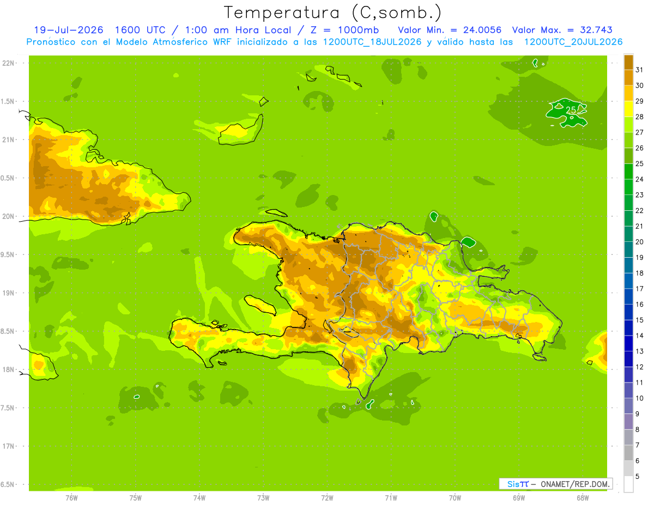Click the legend value '22'

click(x=640, y=211)
